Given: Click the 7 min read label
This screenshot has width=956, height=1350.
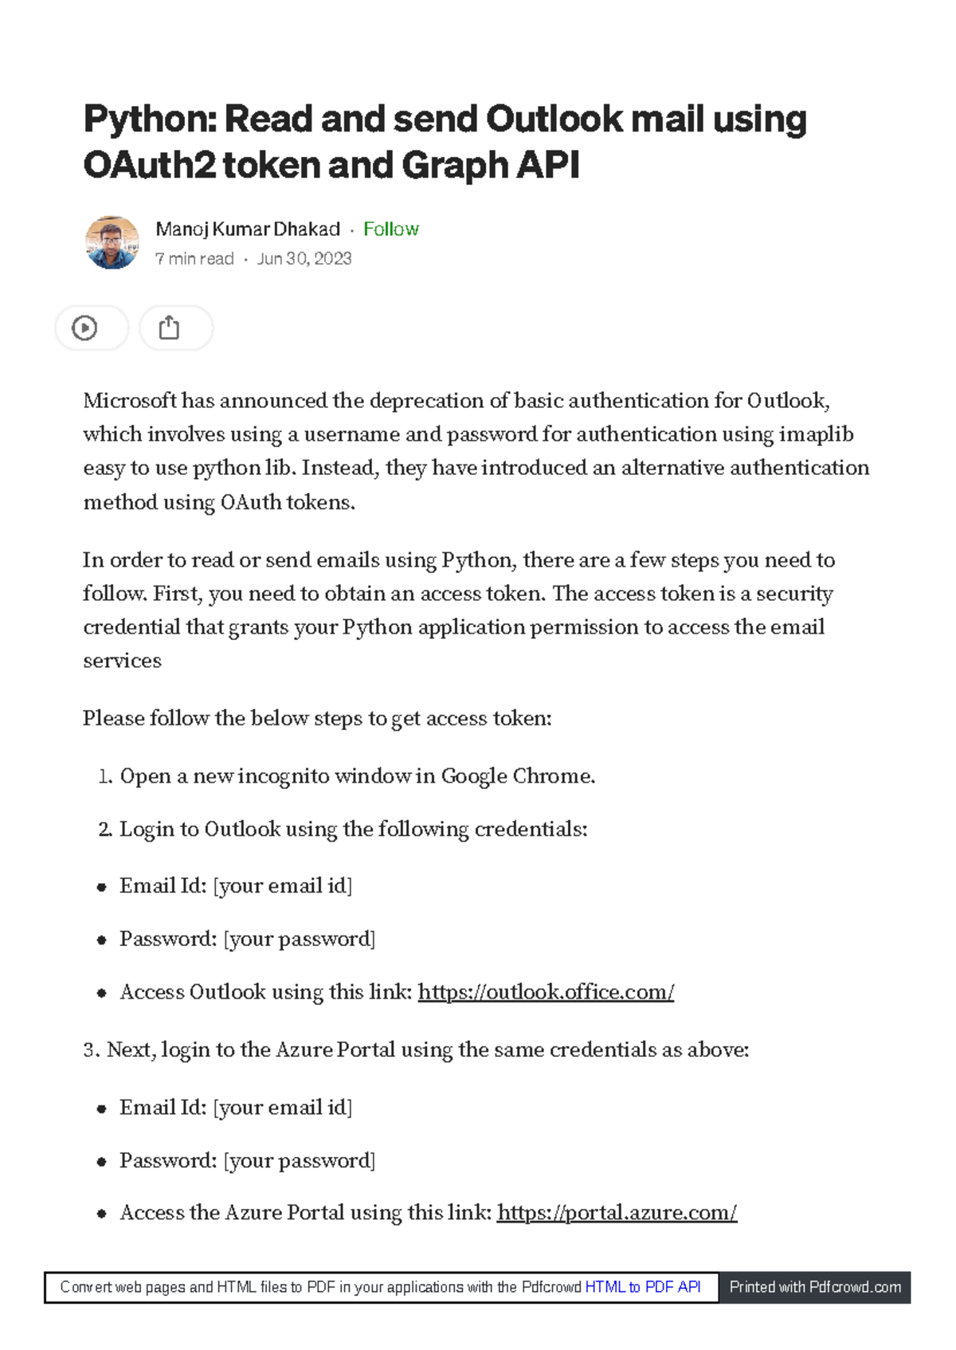Looking at the screenshot, I should [194, 259].
